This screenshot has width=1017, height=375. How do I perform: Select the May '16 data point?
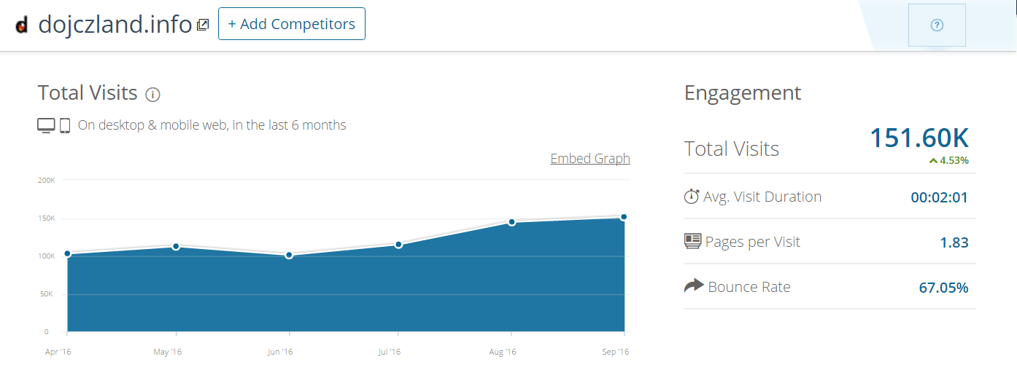(176, 247)
